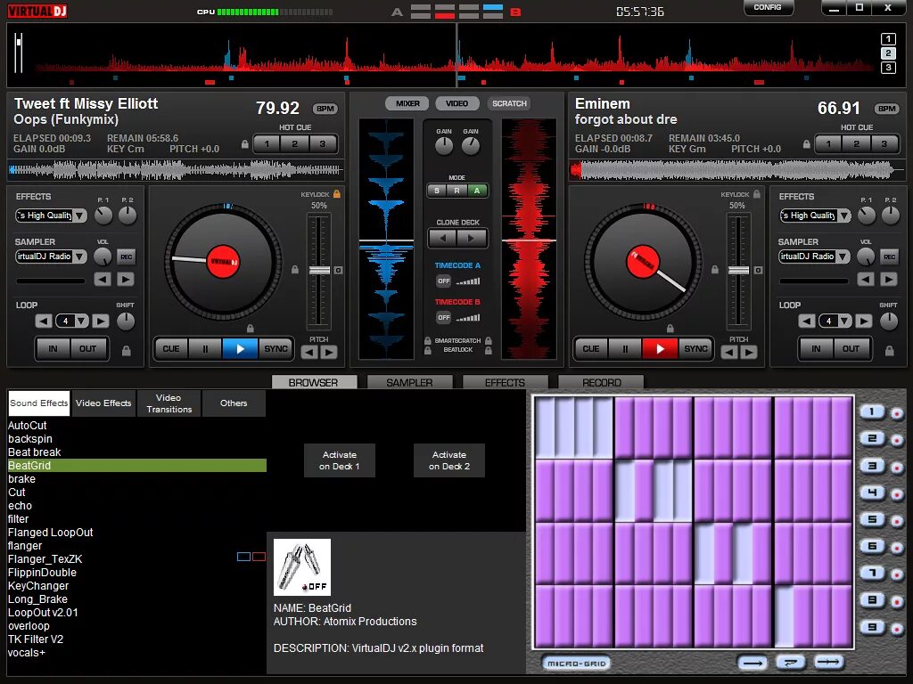Switch to the Video Effects tab
The image size is (913, 684).
103,403
